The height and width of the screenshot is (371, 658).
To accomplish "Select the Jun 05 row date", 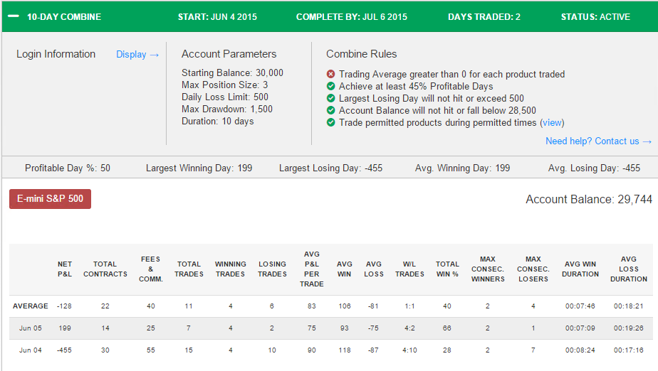I will [x=30, y=328].
